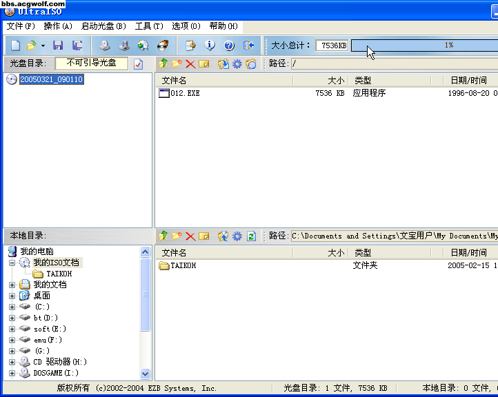The image size is (498, 397).
Task: Expand the 我的文档 tree node
Action: pyautogui.click(x=12, y=285)
